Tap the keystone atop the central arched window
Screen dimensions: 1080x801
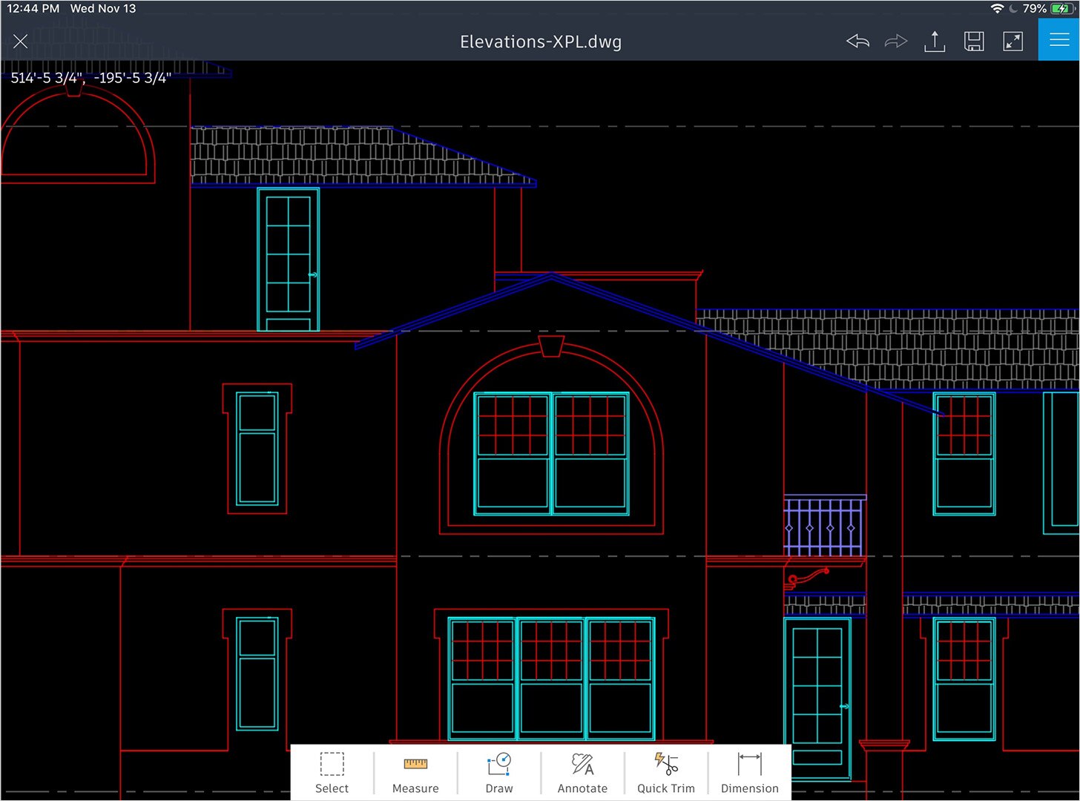click(551, 346)
